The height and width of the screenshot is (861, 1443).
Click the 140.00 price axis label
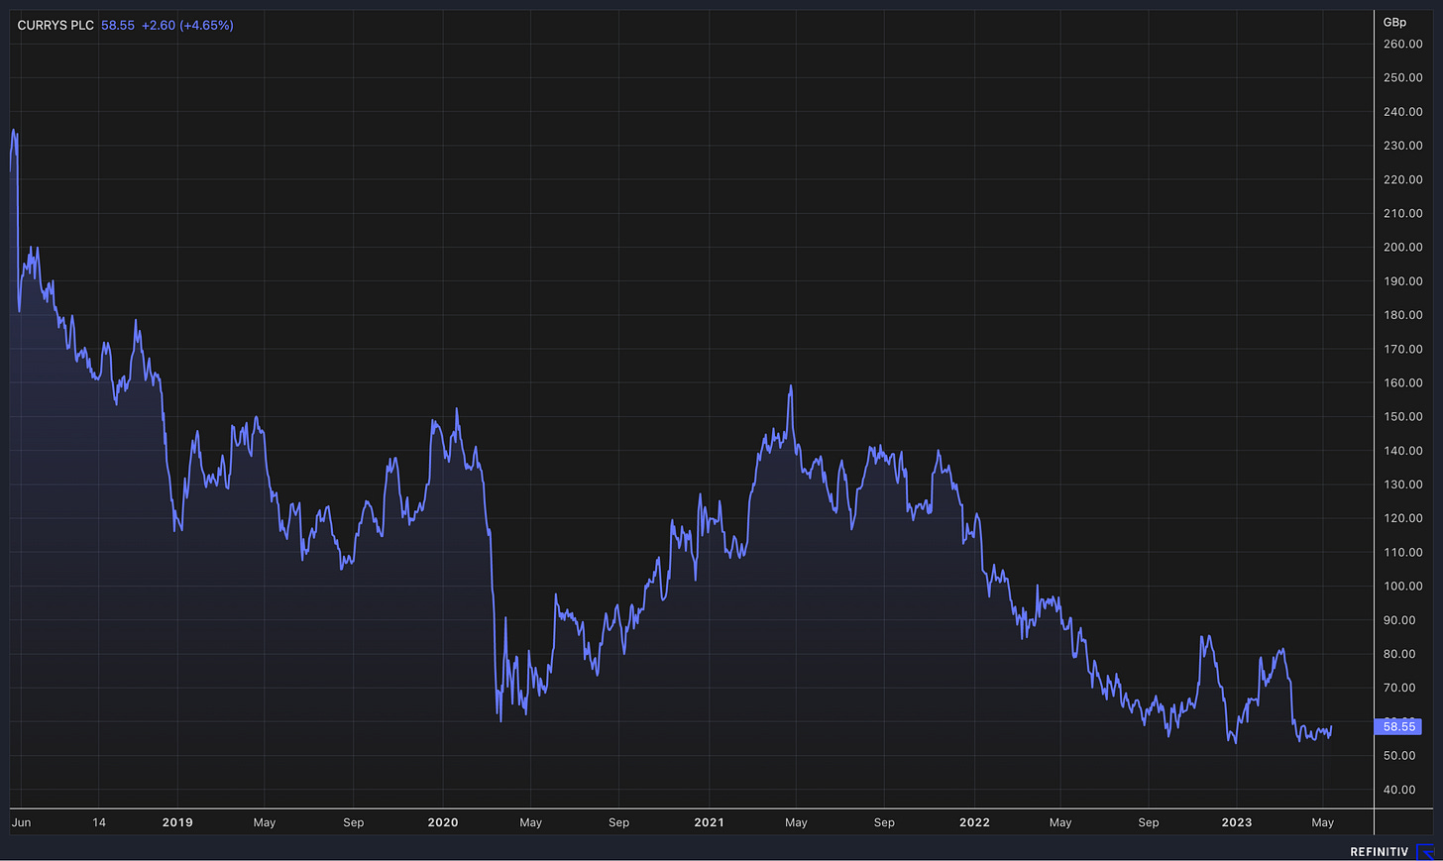[x=1403, y=451]
